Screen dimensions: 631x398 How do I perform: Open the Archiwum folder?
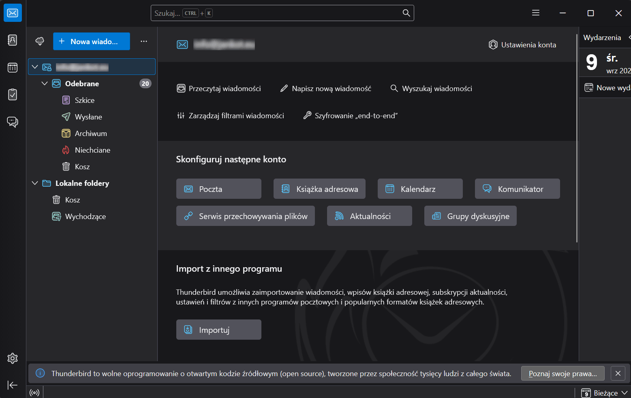coord(92,133)
